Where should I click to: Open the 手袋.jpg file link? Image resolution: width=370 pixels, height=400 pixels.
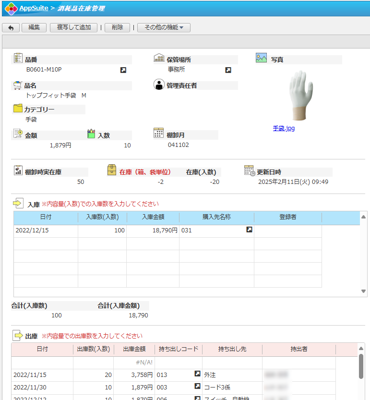(x=284, y=128)
